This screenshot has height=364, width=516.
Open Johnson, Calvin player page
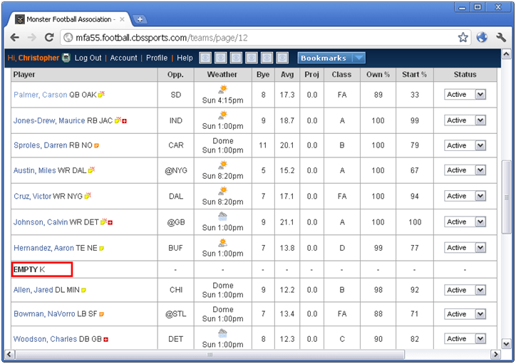[41, 222]
